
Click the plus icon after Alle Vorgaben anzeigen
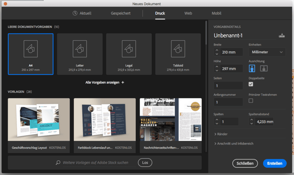(123, 82)
